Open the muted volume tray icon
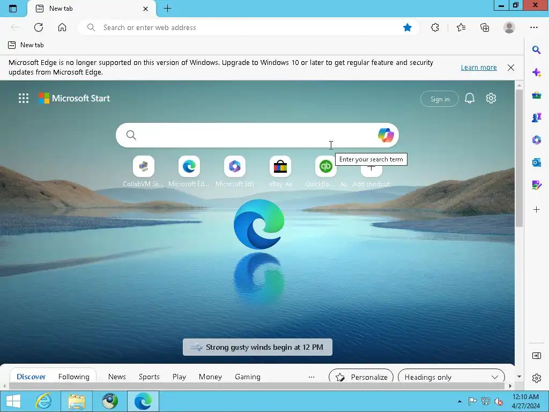This screenshot has width=549, height=412. 498,401
